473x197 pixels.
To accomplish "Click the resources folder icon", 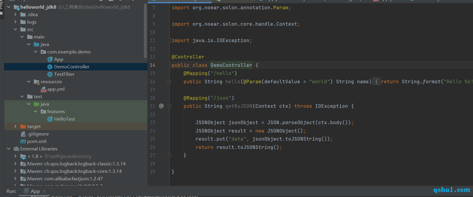I will tap(36, 82).
